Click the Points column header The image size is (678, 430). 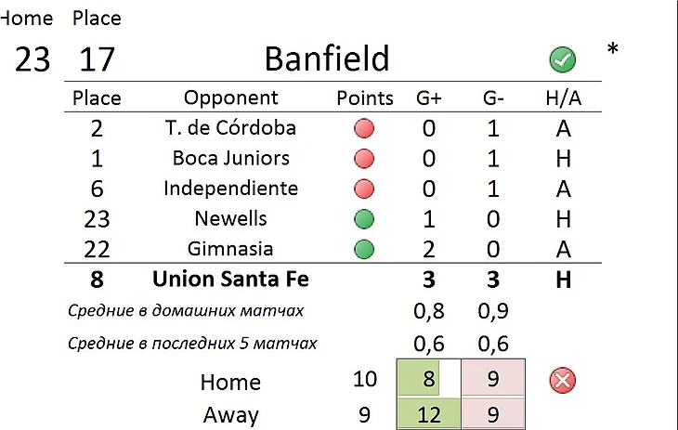pyautogui.click(x=365, y=98)
